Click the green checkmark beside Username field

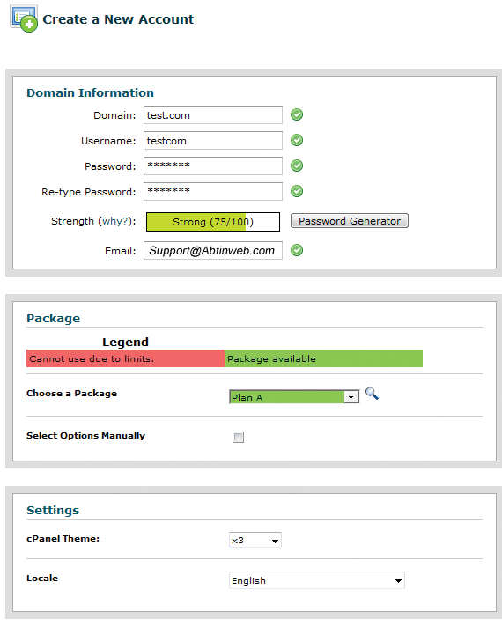tap(297, 140)
